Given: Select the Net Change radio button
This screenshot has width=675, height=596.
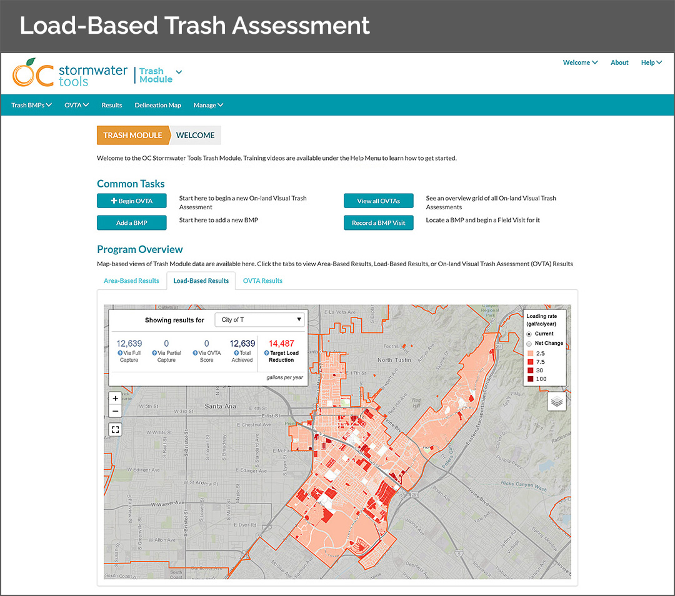Looking at the screenshot, I should pos(529,344).
